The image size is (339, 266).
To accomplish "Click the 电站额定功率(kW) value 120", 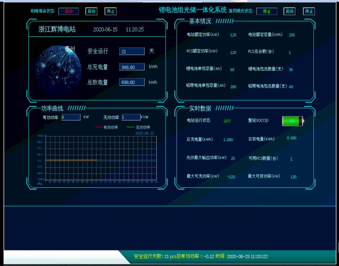I will (233, 35).
